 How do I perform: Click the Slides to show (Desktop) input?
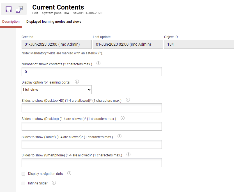(92, 126)
